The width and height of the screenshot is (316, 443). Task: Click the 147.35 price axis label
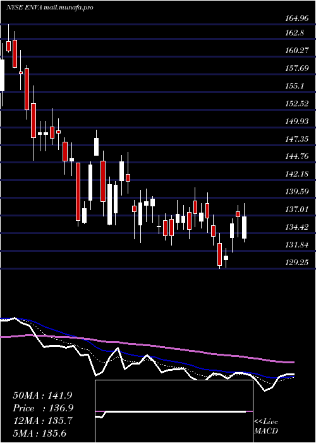(296, 139)
